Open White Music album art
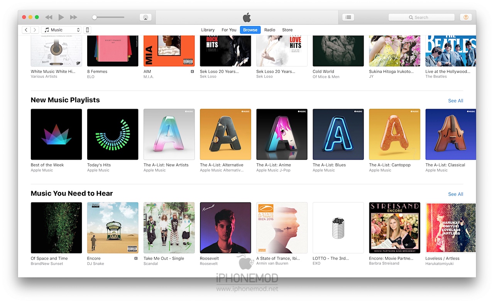Image resolution: width=494 pixels, height=303 pixels. pyautogui.click(x=56, y=51)
